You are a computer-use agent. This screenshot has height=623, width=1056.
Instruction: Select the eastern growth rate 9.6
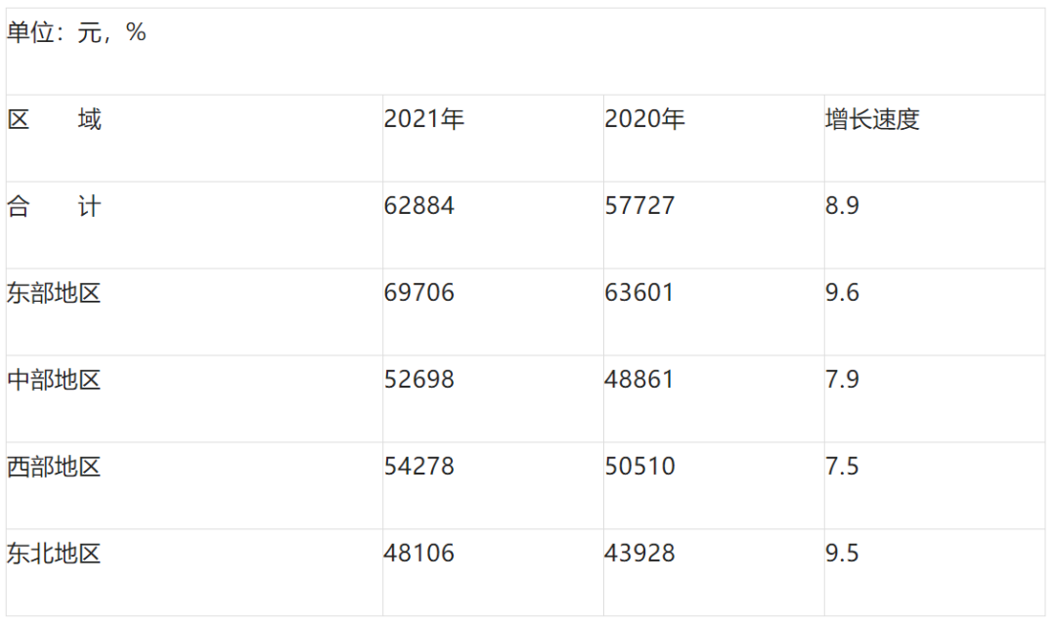(x=842, y=293)
